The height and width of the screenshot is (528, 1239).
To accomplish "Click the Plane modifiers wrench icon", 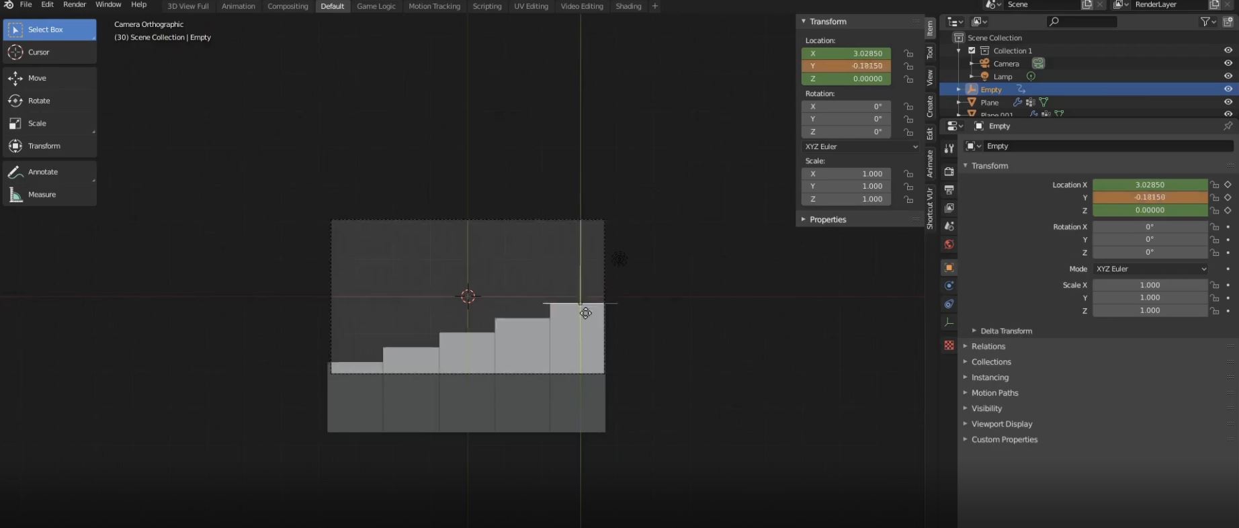I will [x=1017, y=103].
